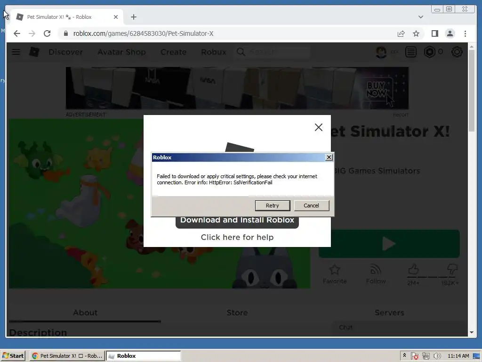Screen dimensions: 482x362
Task: Favorite the game with star icon
Action: pyautogui.click(x=335, y=274)
